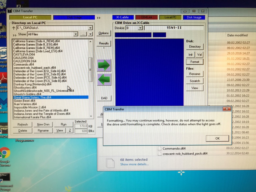
Task: Switch to the X-Cable tab
Action: [122, 17]
